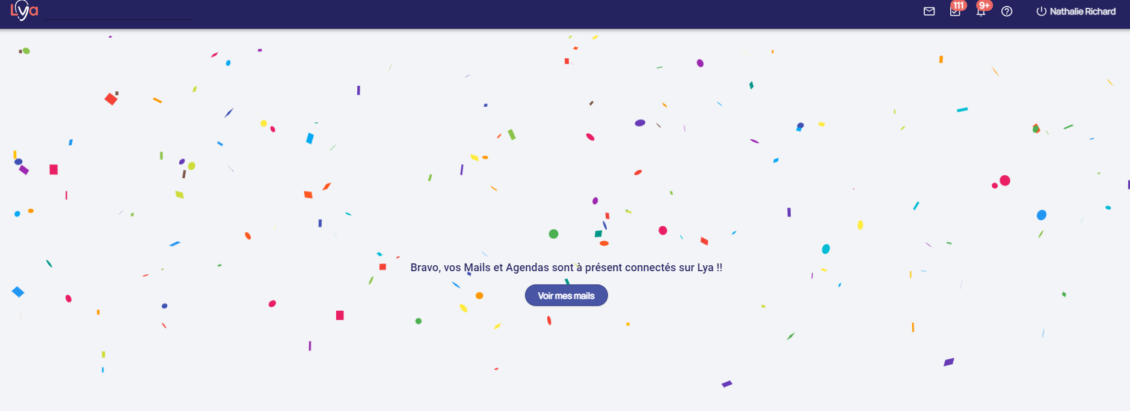This screenshot has width=1130, height=411.
Task: Click the Bravo confirmation message text
Action: point(566,268)
